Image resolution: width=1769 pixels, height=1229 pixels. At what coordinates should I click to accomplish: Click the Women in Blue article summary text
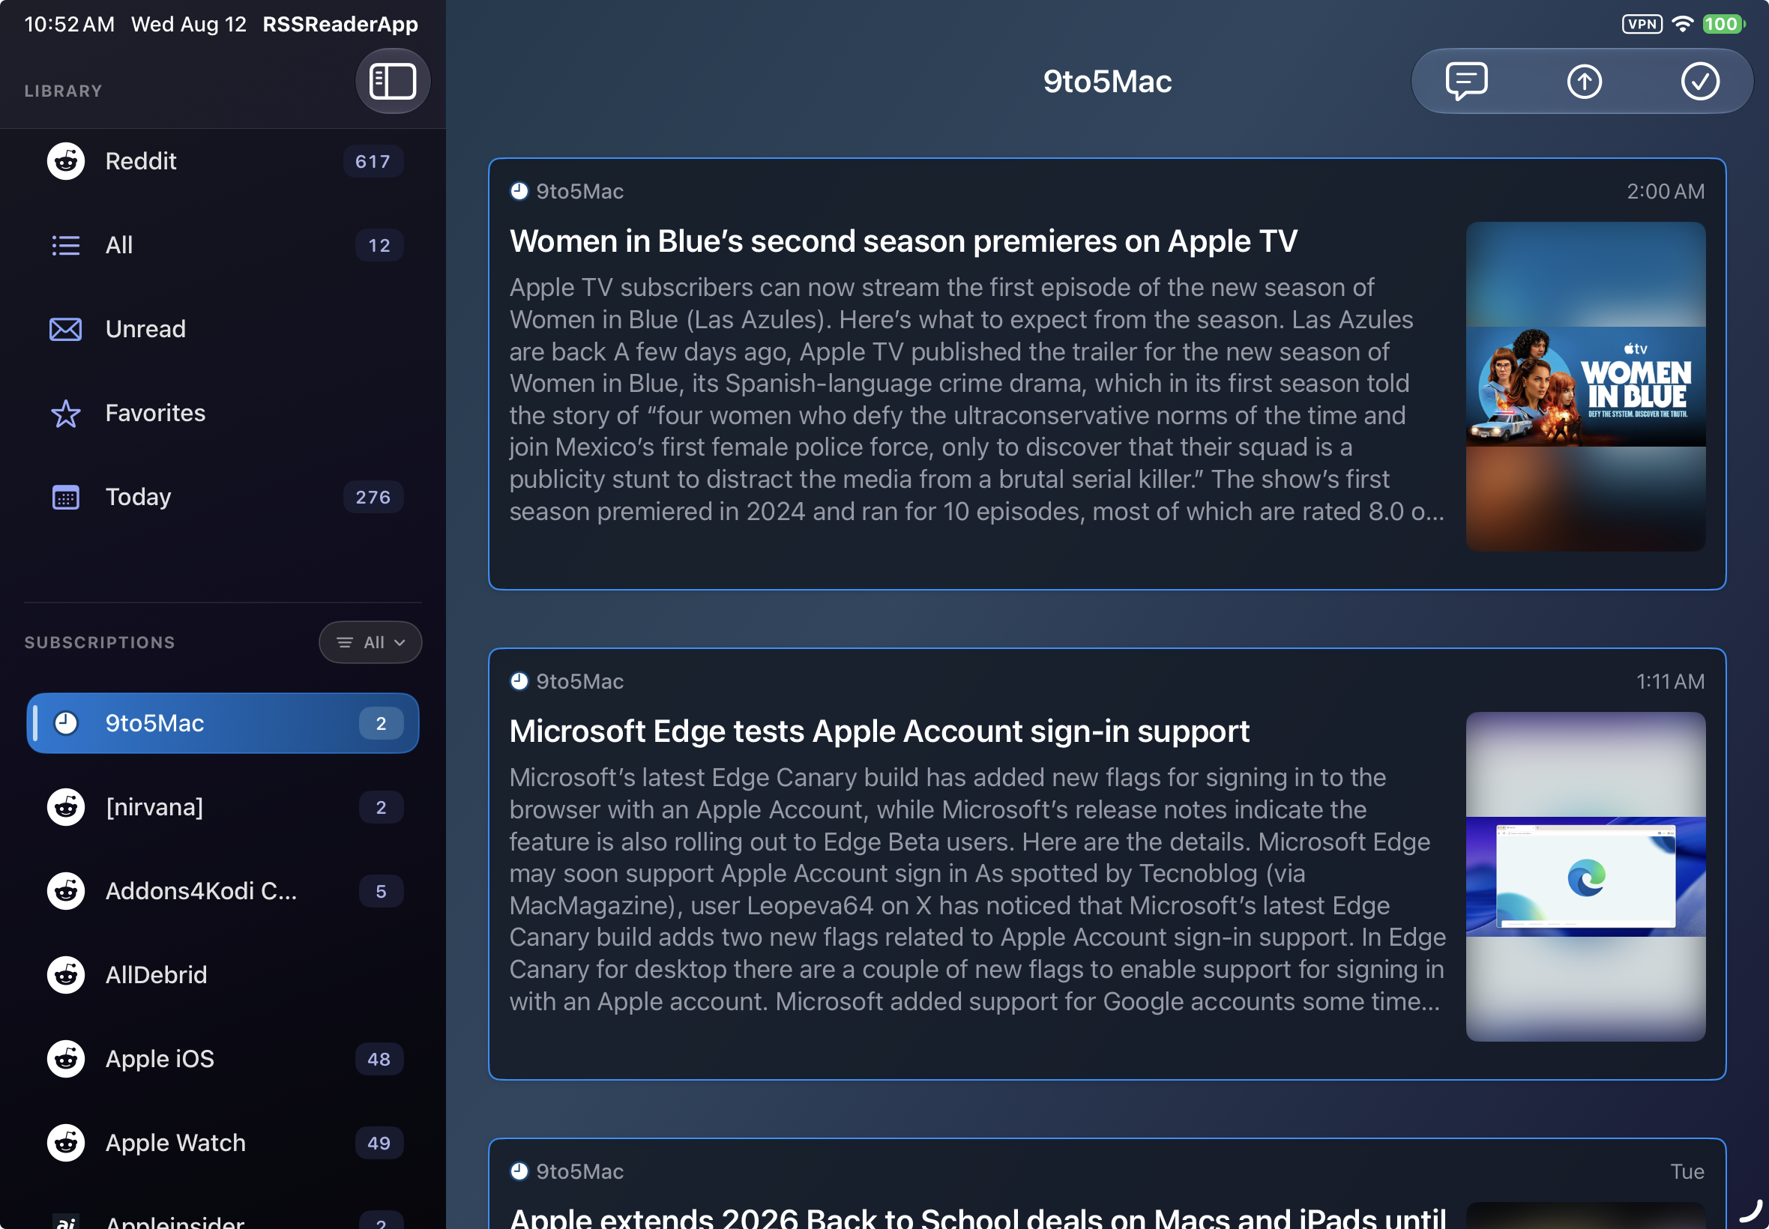tap(977, 399)
